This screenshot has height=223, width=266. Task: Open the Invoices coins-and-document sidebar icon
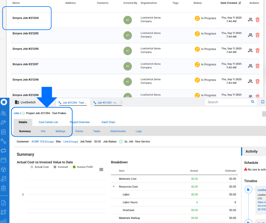click(3, 179)
